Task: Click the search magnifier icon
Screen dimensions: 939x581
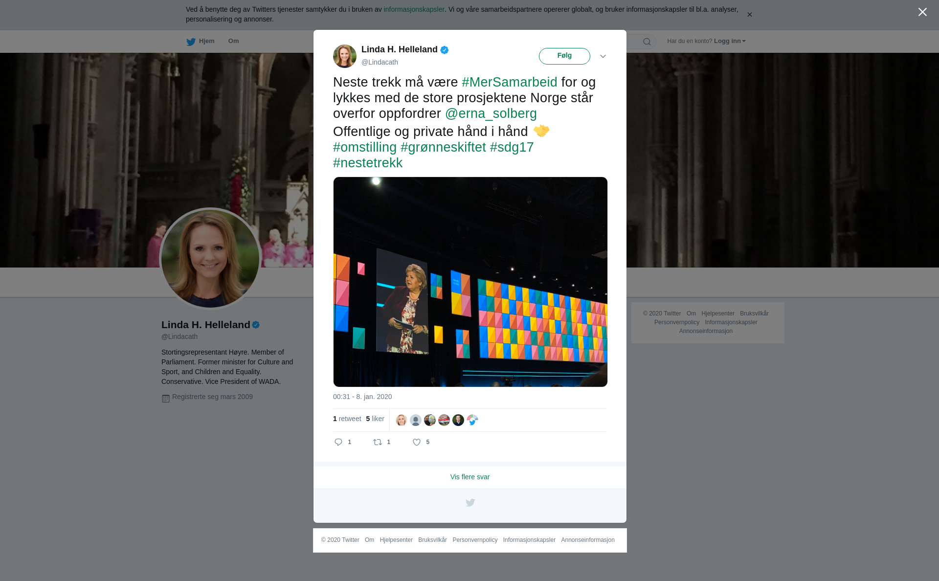Action: [647, 42]
